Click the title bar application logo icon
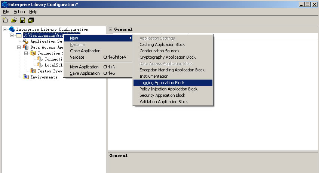Image resolution: width=319 pixels, height=173 pixels. (4, 4)
